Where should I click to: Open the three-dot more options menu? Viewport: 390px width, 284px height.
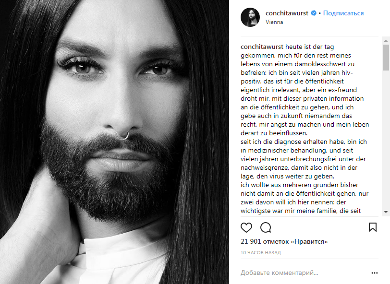pos(374,273)
